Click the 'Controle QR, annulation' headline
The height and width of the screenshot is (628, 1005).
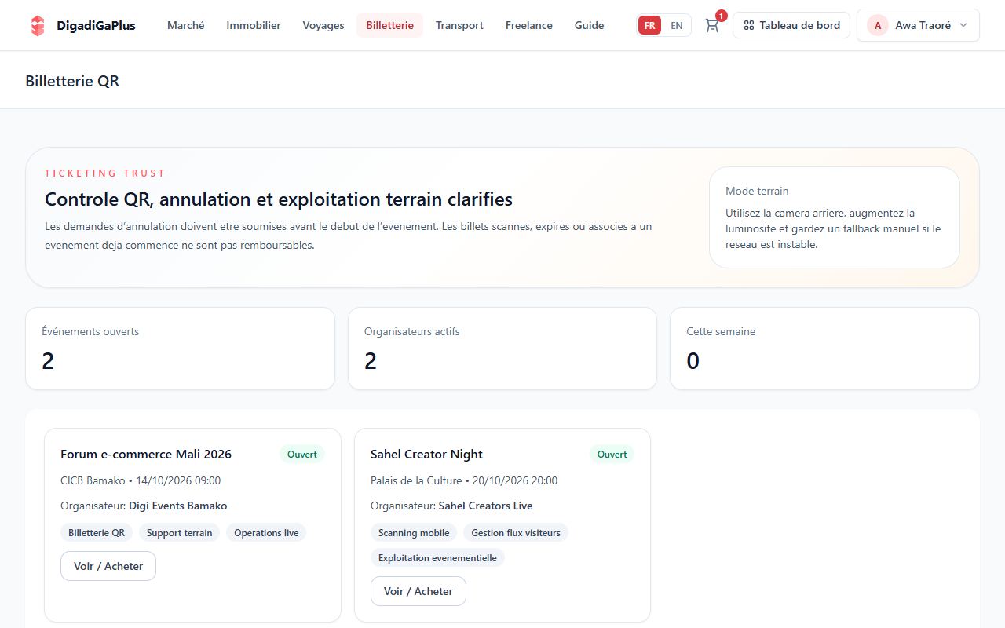pos(279,199)
